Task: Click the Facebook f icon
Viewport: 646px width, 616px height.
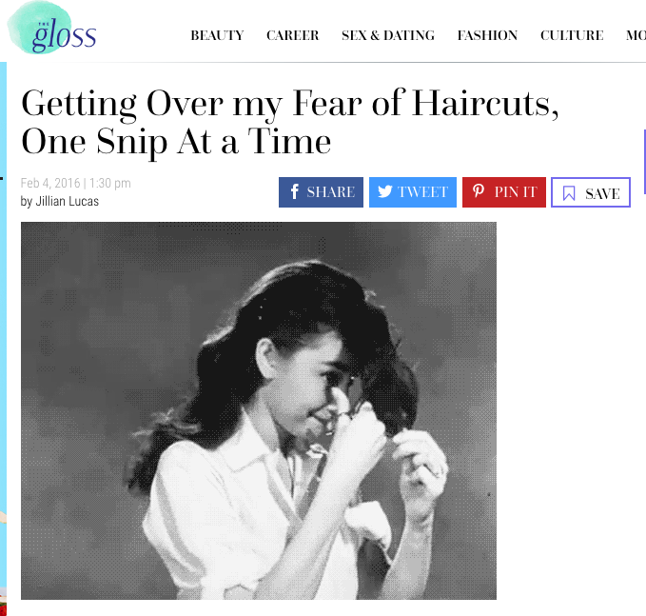Action: pyautogui.click(x=295, y=191)
